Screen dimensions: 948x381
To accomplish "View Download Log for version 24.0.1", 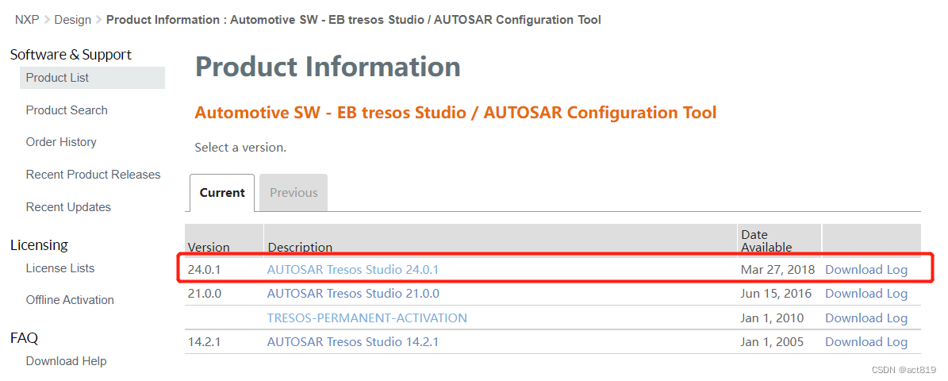I will 865,270.
